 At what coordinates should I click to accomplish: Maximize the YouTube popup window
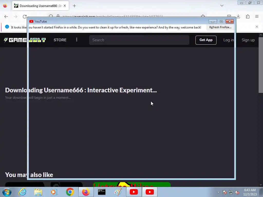pos(221,22)
